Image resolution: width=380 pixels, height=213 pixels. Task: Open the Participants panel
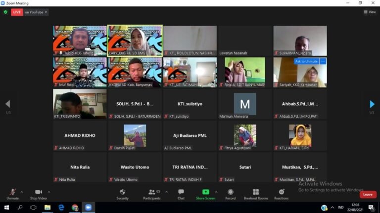coord(152,194)
